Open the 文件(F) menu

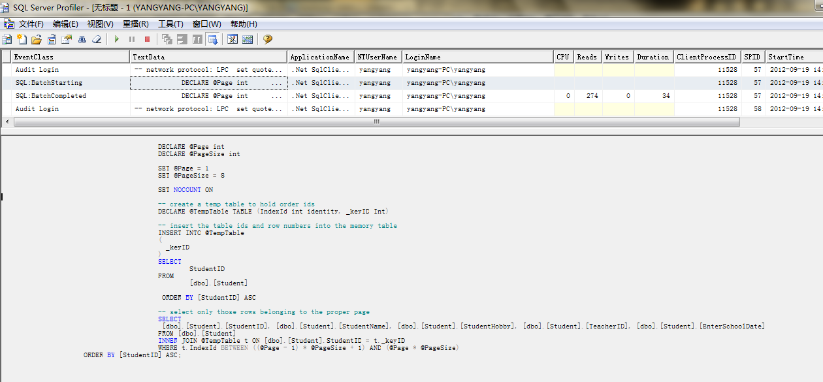tap(31, 24)
